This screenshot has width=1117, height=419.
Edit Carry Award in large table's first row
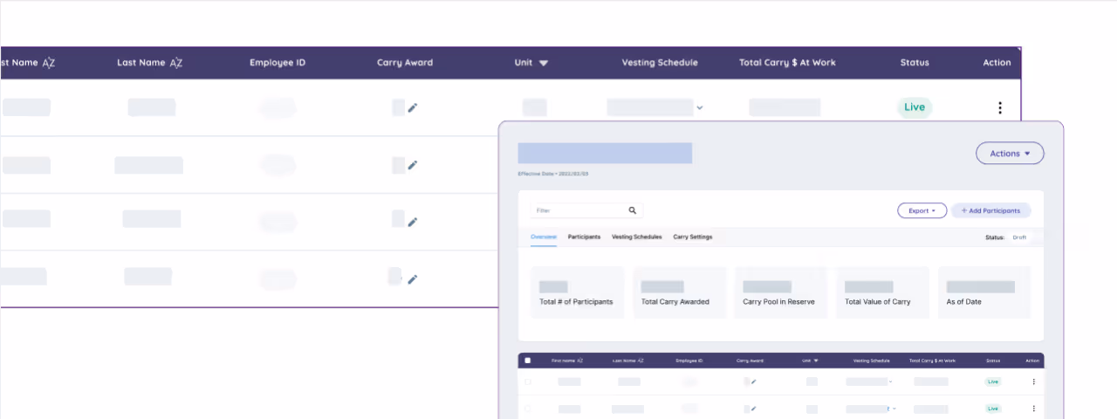click(413, 107)
